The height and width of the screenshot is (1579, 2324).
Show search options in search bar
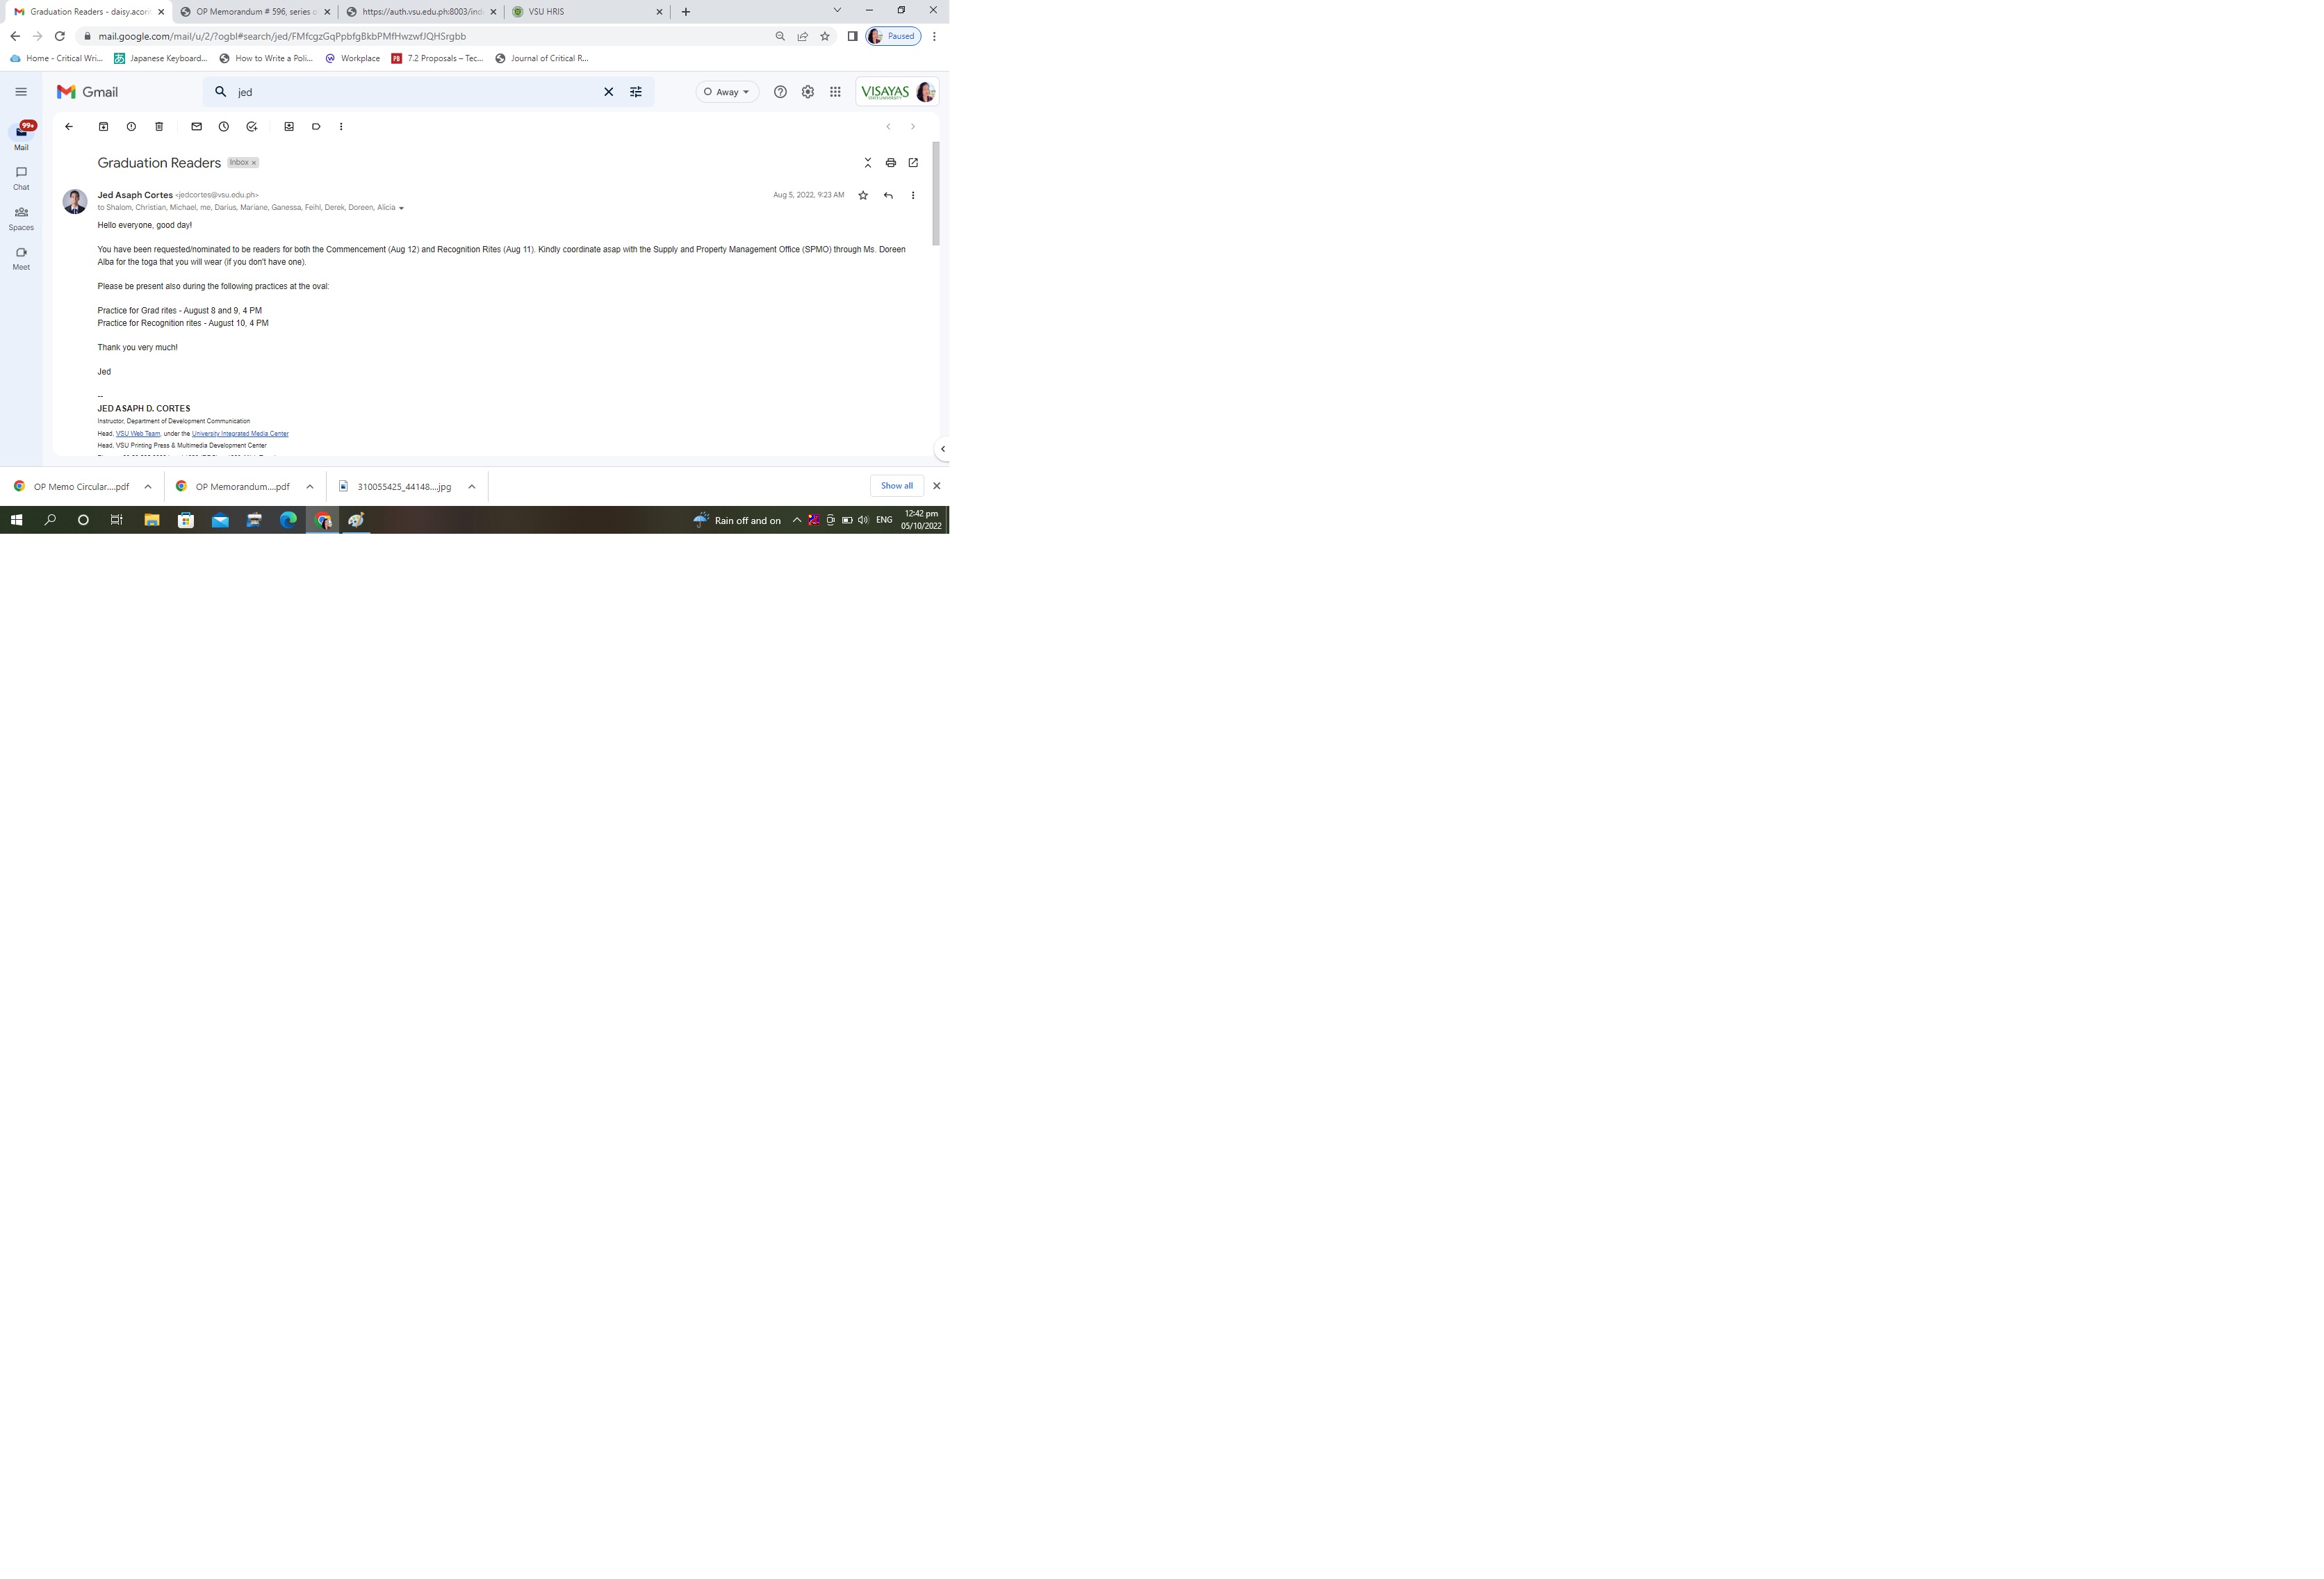[636, 92]
